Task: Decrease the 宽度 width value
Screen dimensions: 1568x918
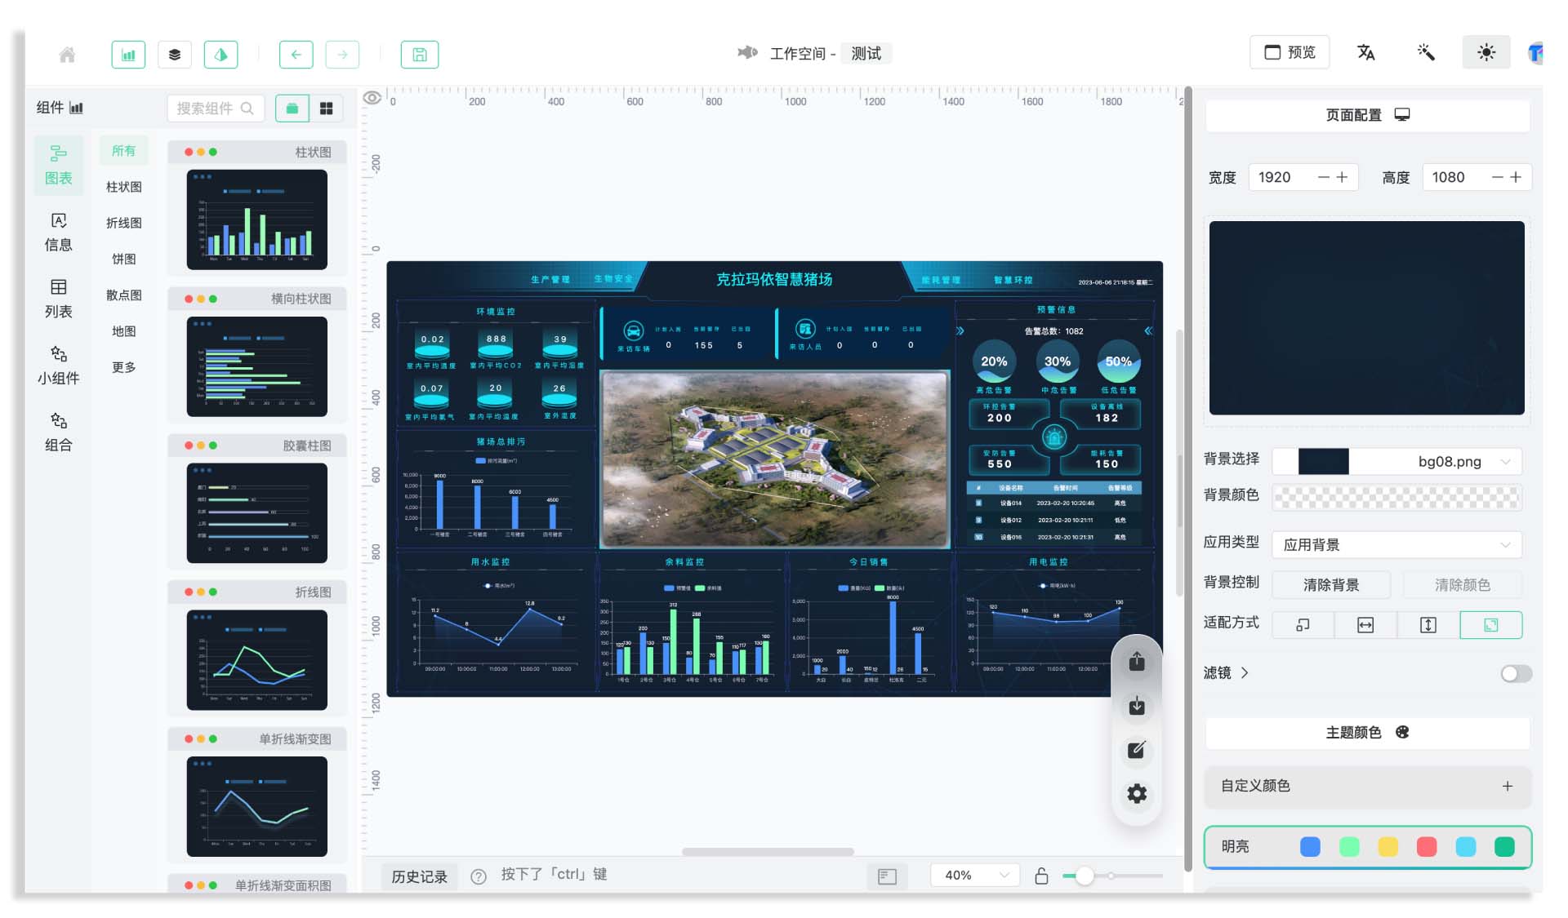Action: [x=1324, y=177]
